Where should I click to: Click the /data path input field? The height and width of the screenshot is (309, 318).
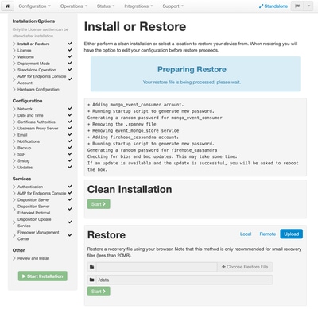(184, 280)
